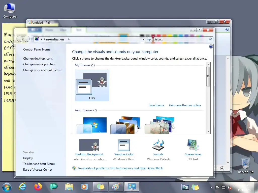Select the third Aero theme with flowers
Viewport: 258px width, 193px height.
coord(159,125)
